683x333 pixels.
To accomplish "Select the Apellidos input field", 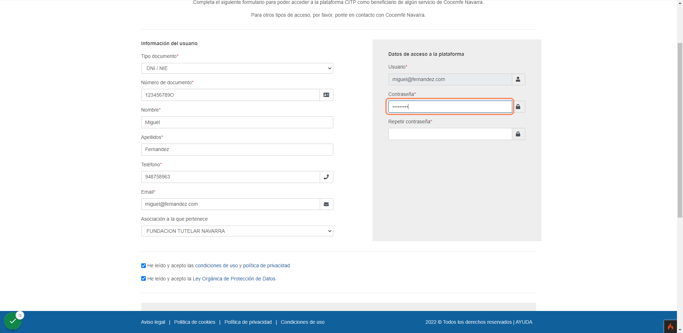I will pos(237,150).
